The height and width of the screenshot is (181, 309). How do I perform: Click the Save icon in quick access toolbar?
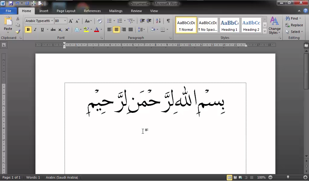(11, 3)
